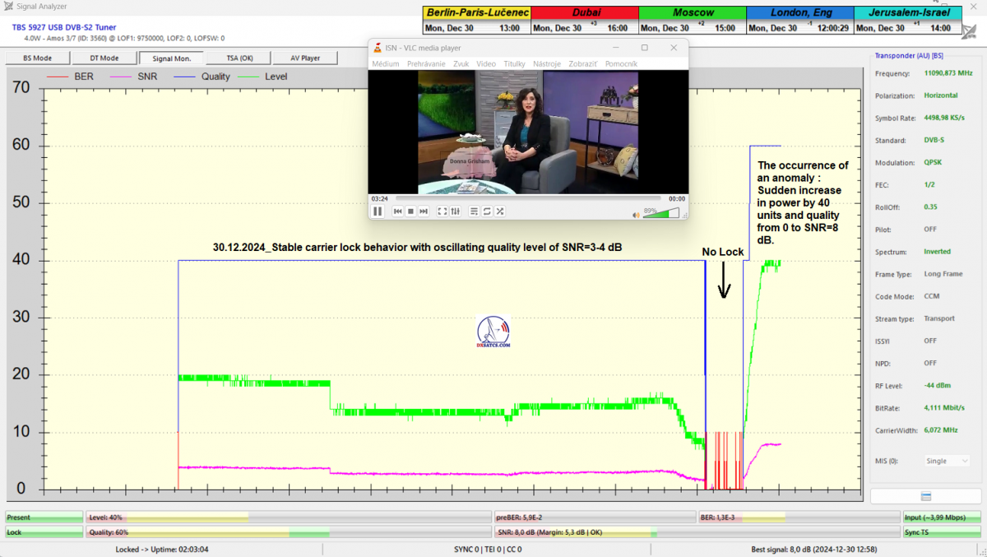Switch to the BS Mode tab
This screenshot has width=987, height=557.
pyautogui.click(x=37, y=58)
